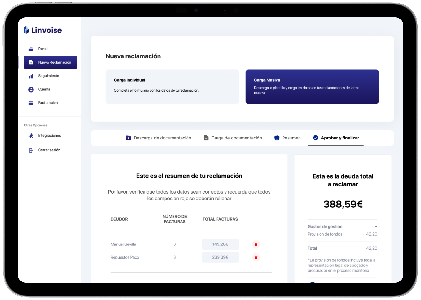421x300 pixels.
Task: Switch to Descarga de documentación tab
Action: click(159, 138)
